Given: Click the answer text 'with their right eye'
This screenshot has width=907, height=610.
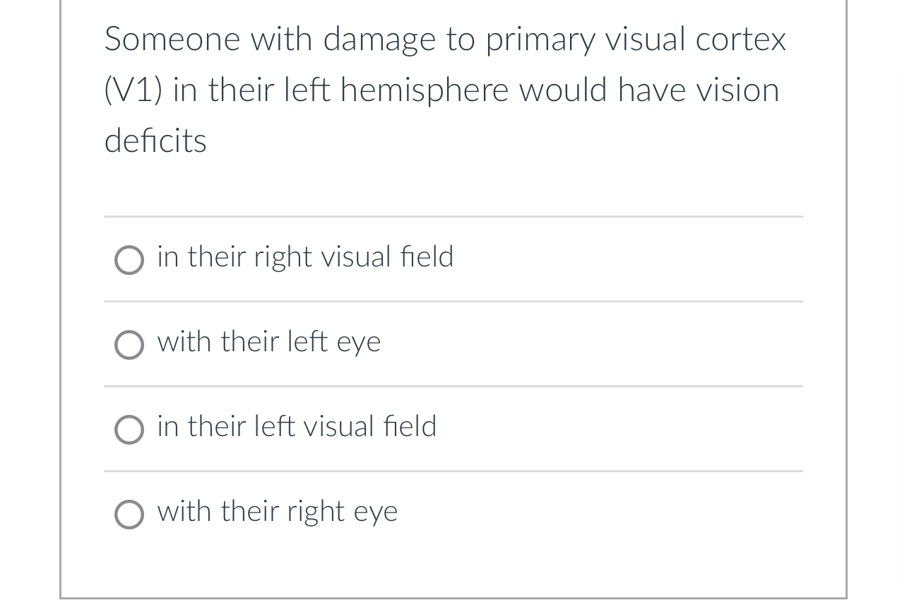Looking at the screenshot, I should [277, 511].
